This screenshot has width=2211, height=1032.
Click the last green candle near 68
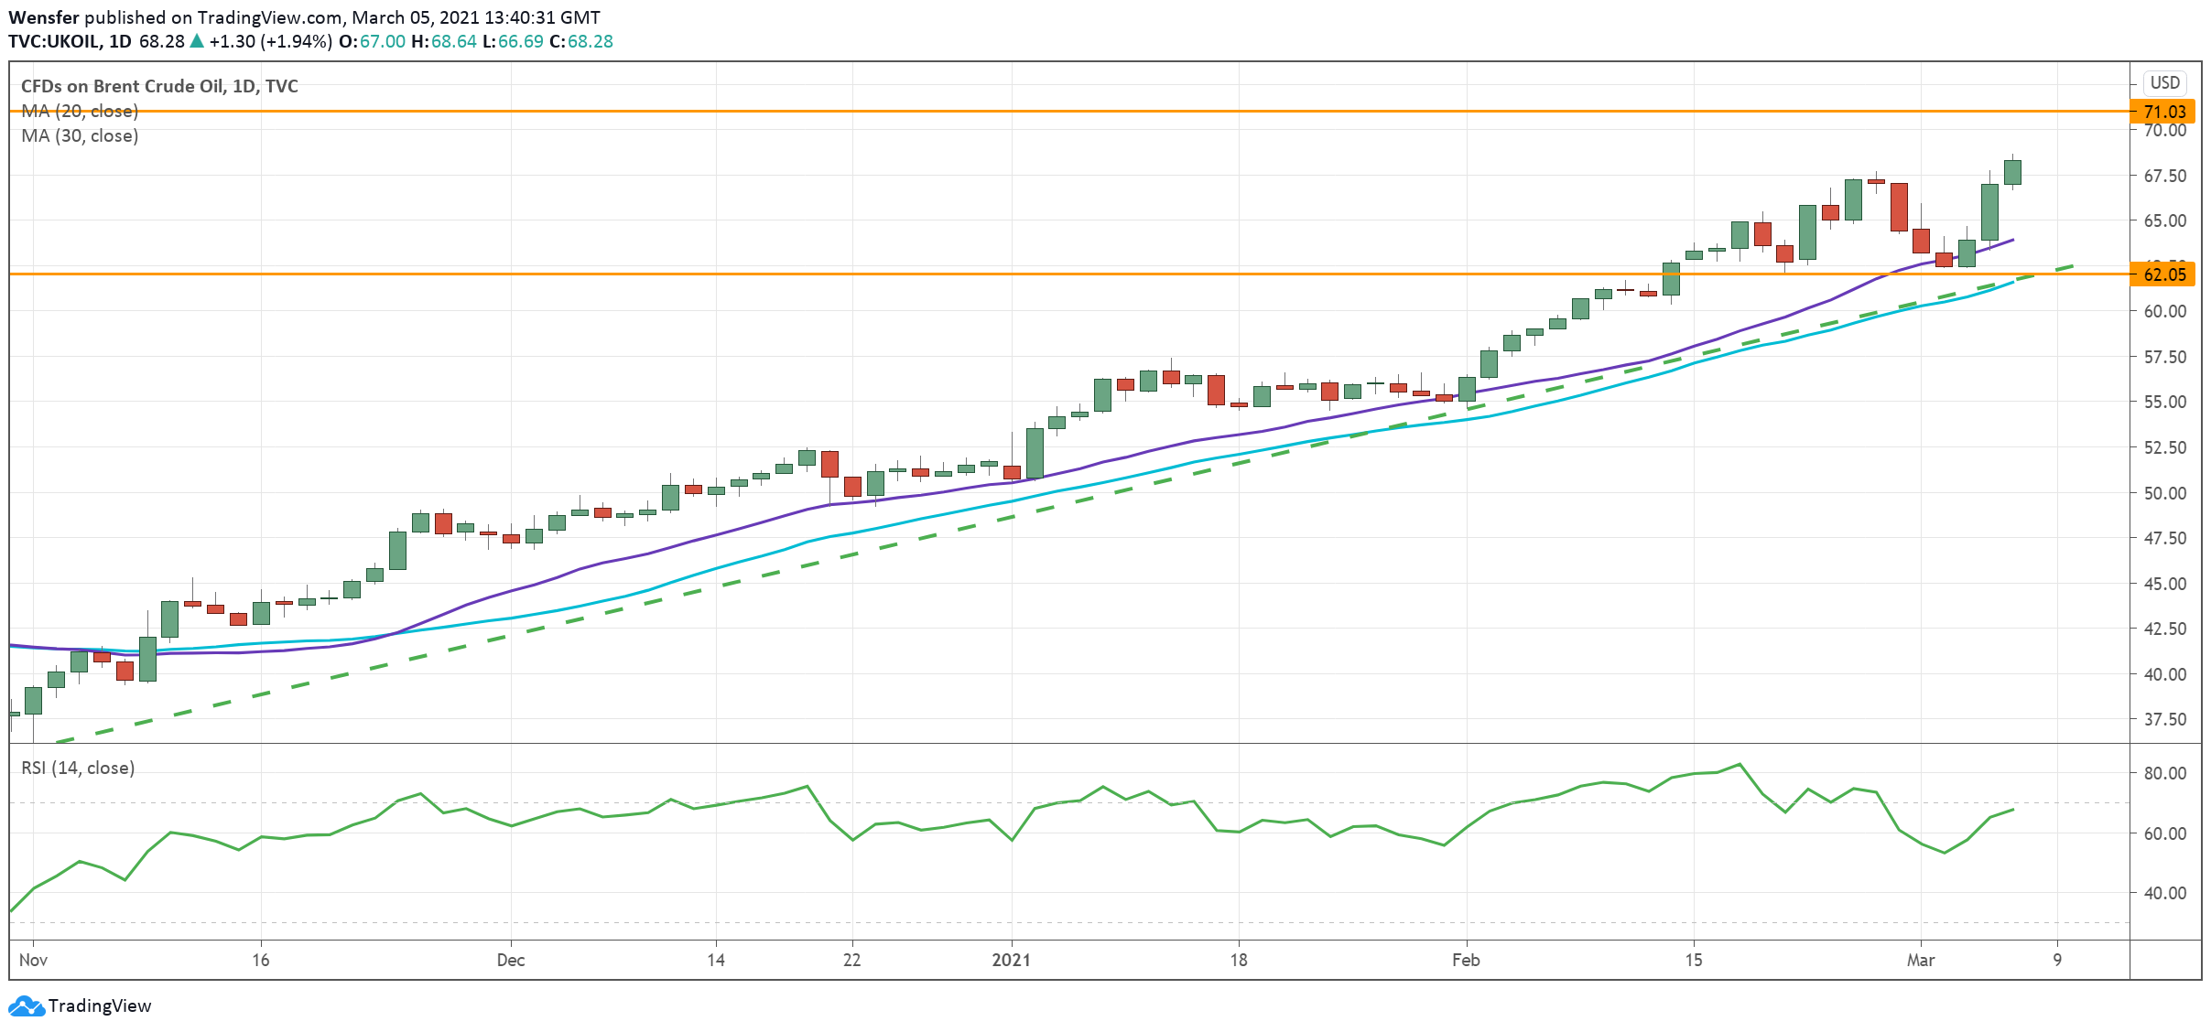[2011, 172]
